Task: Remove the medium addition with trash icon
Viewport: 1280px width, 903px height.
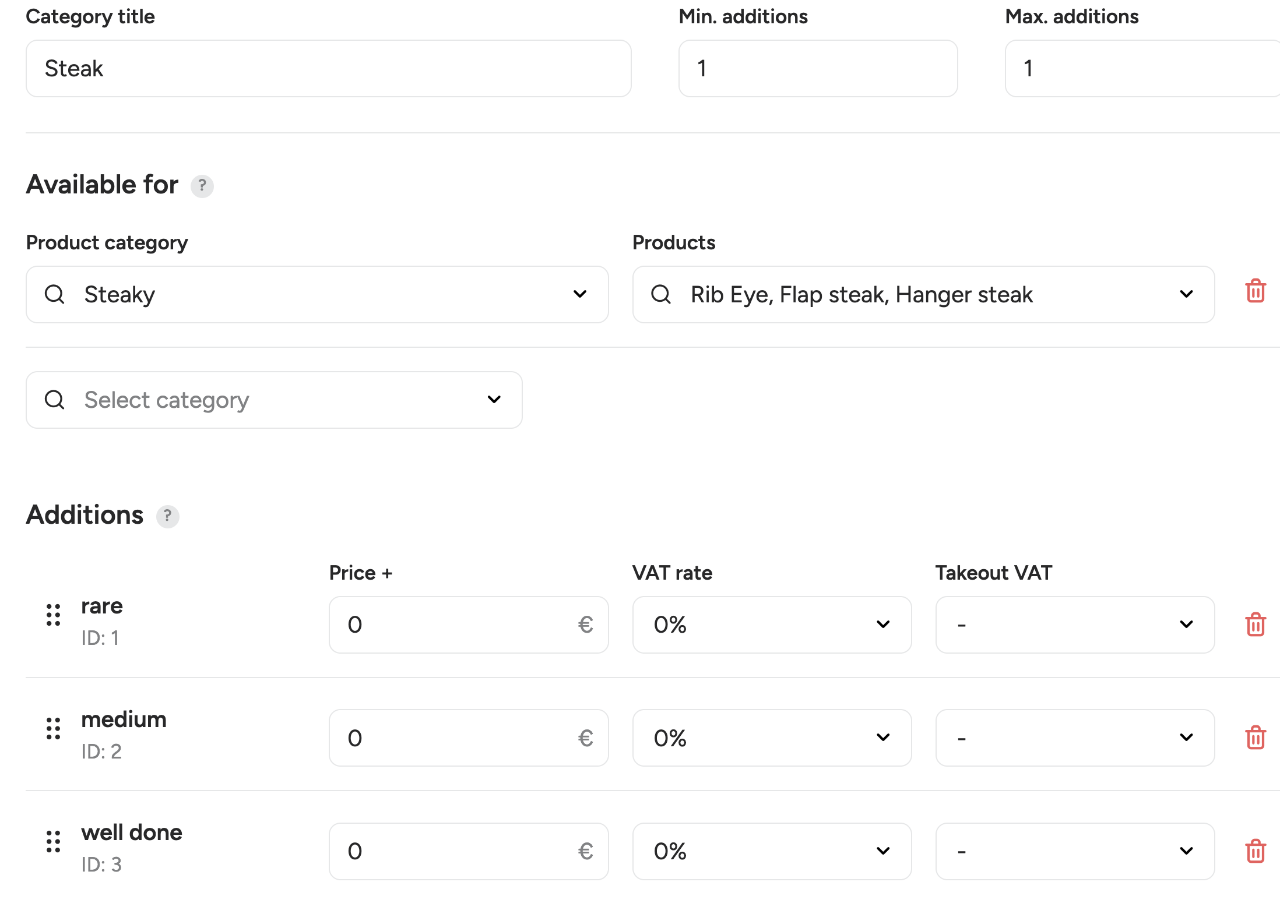Action: (x=1255, y=738)
